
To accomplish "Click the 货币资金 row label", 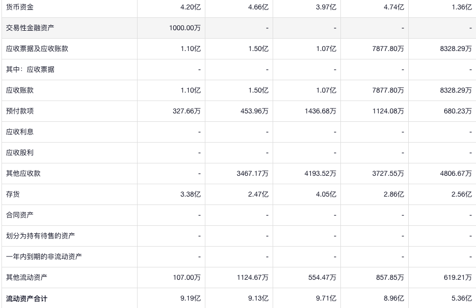I will pos(20,7).
